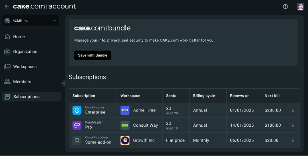Click the ACME Inc. building icon
Viewport: 308px width, 156px height.
tap(7, 20)
